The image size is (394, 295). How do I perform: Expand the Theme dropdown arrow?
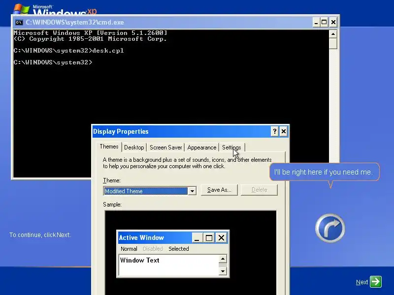[x=192, y=191]
